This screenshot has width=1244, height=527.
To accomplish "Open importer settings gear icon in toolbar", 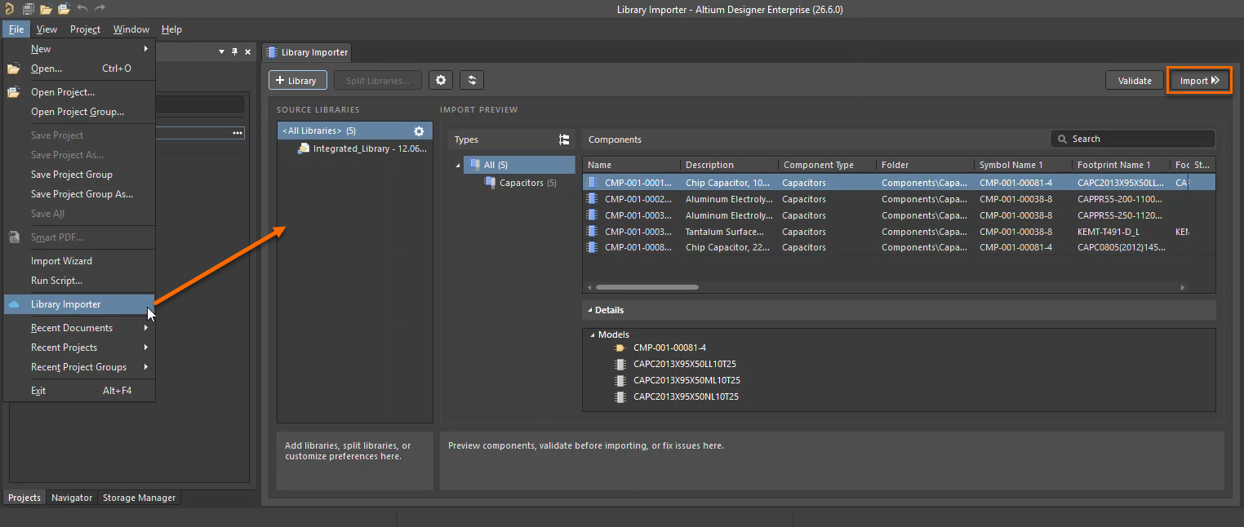I will 441,80.
